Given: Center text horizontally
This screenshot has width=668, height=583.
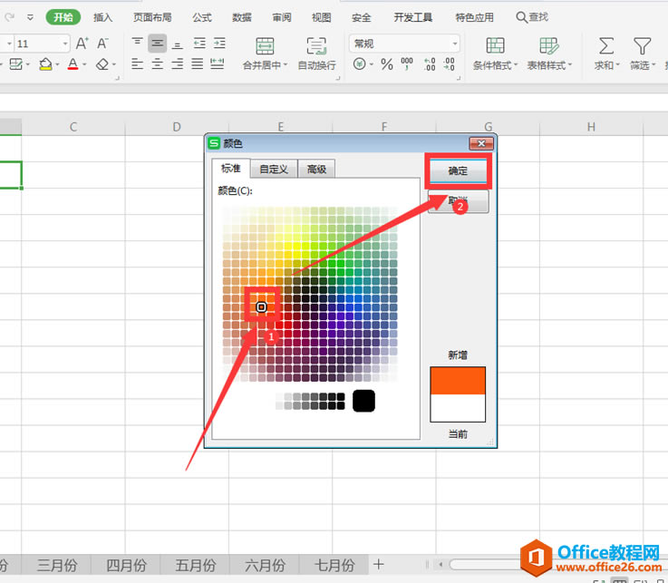Looking at the screenshot, I should click(x=157, y=64).
